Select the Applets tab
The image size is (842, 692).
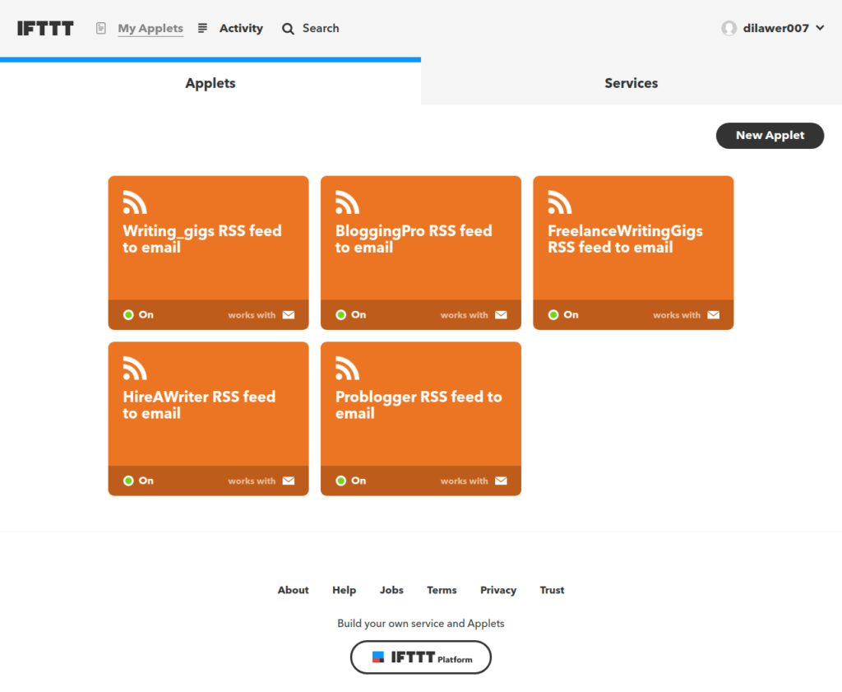click(210, 83)
